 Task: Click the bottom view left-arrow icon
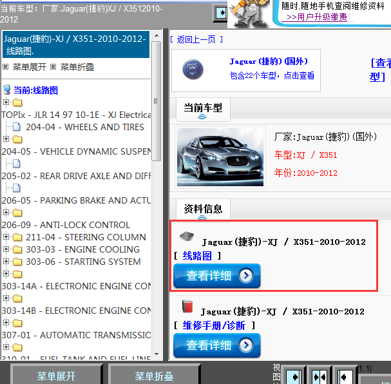[345, 376]
